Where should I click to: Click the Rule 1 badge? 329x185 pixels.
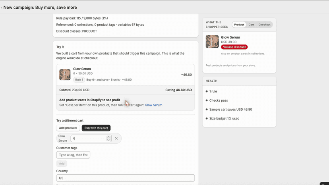pyautogui.click(x=79, y=80)
